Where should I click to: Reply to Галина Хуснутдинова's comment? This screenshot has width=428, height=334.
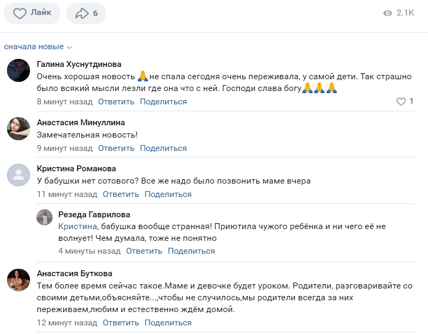116,102
